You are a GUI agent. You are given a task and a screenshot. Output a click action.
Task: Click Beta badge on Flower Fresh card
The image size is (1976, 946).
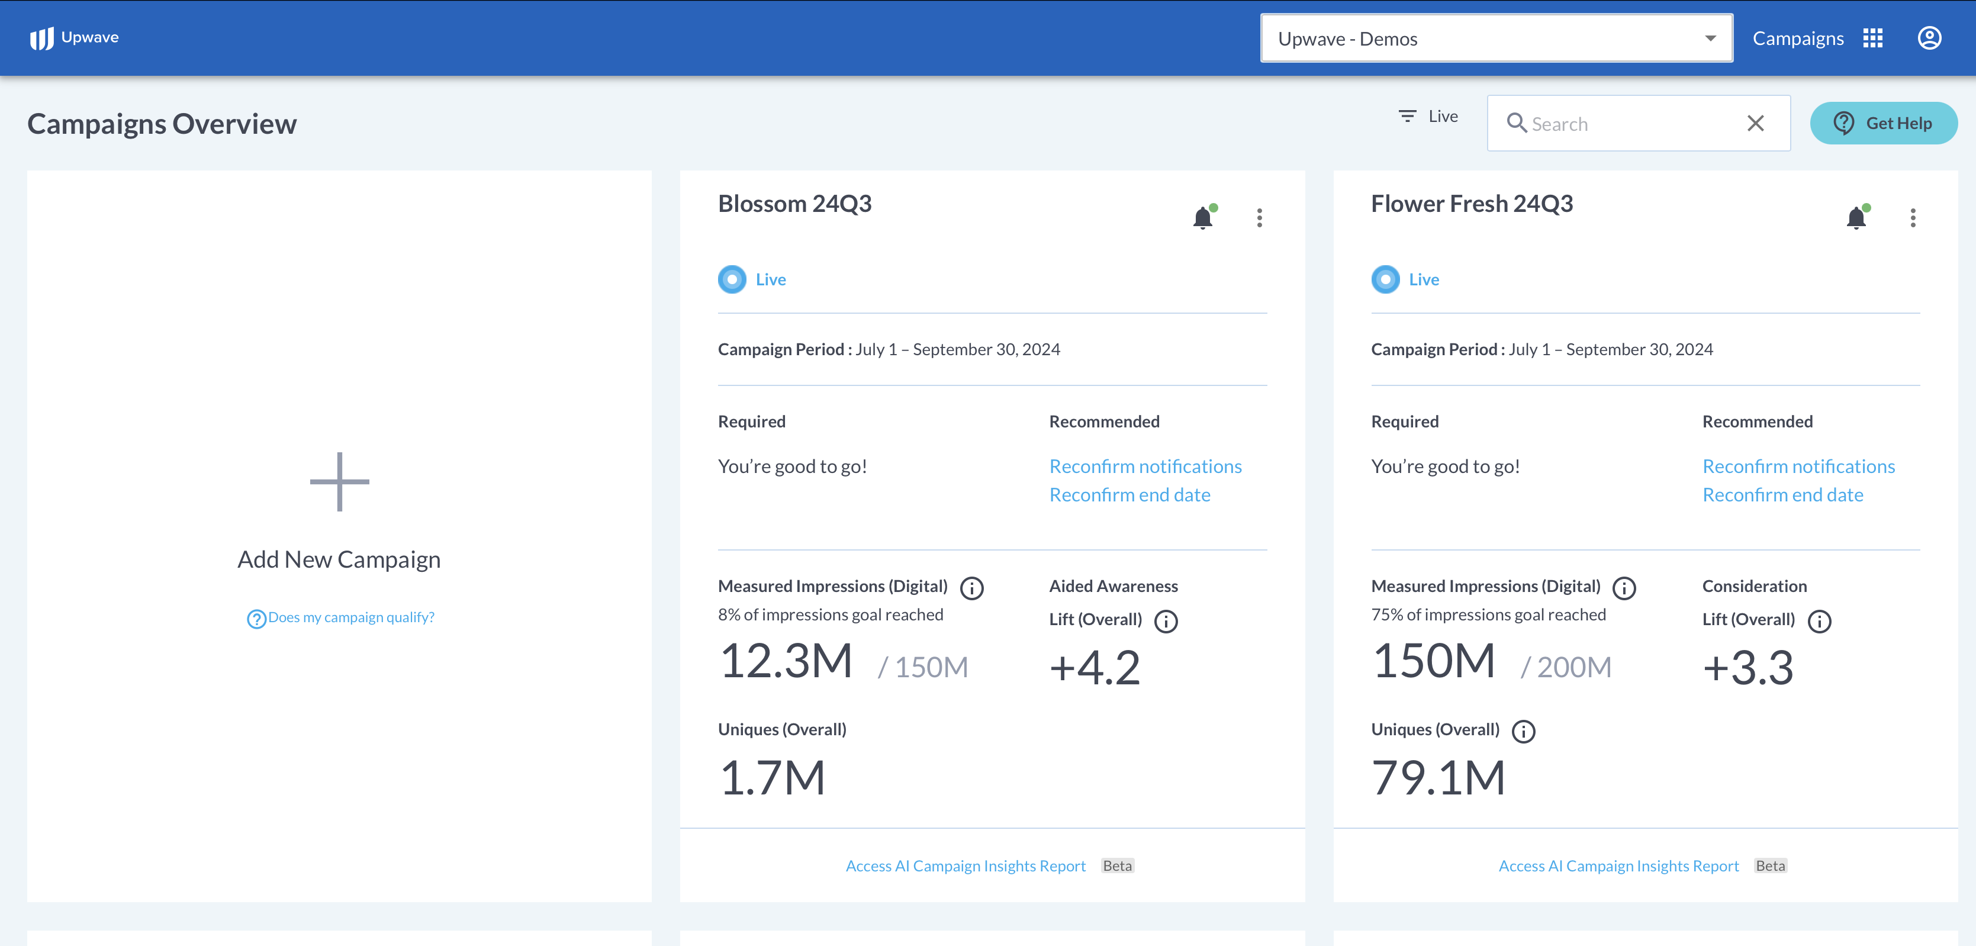tap(1771, 865)
